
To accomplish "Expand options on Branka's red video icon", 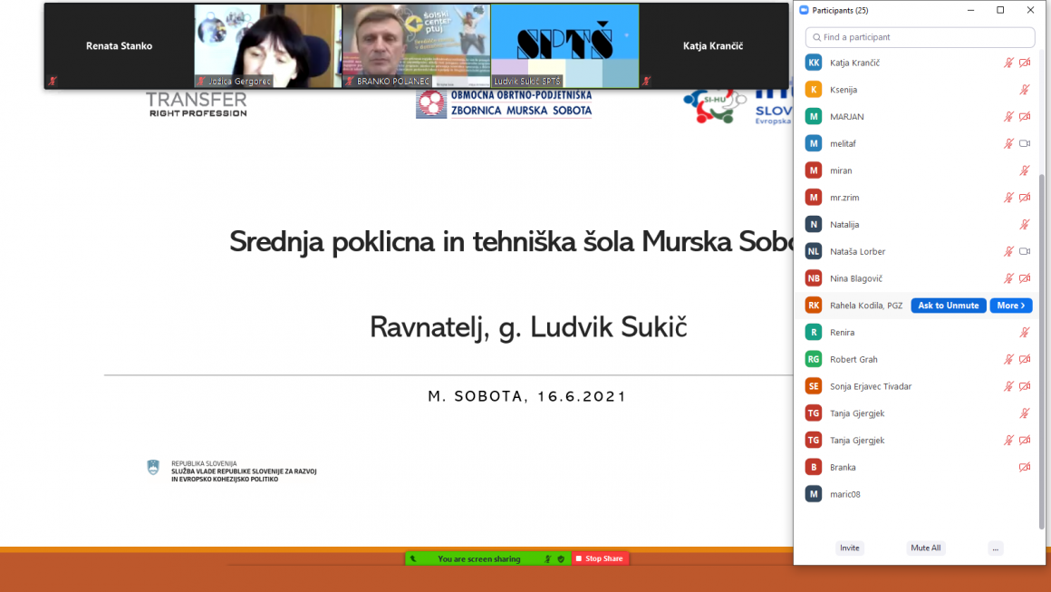I will click(x=1024, y=467).
